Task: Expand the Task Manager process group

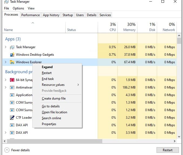Action: tap(5, 47)
